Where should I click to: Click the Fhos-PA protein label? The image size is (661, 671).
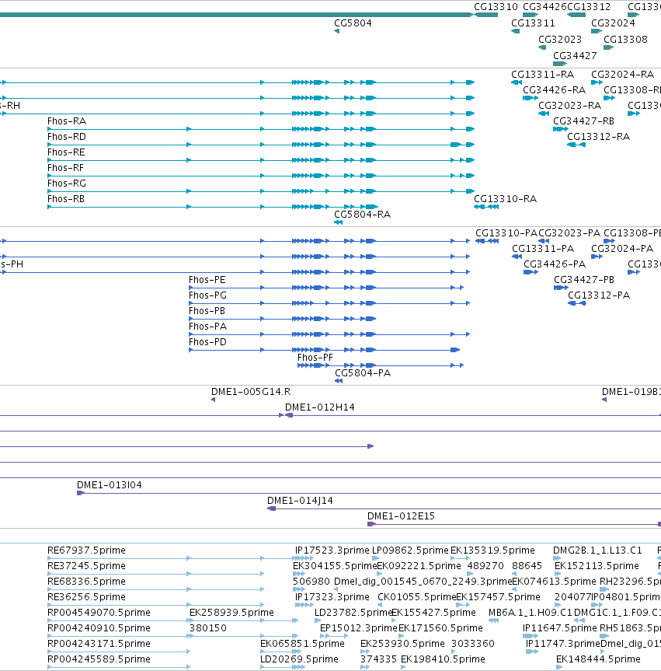tap(208, 327)
